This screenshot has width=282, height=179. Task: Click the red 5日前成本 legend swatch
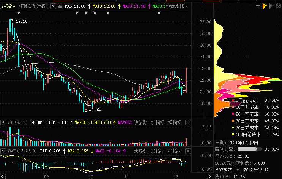click(233, 100)
